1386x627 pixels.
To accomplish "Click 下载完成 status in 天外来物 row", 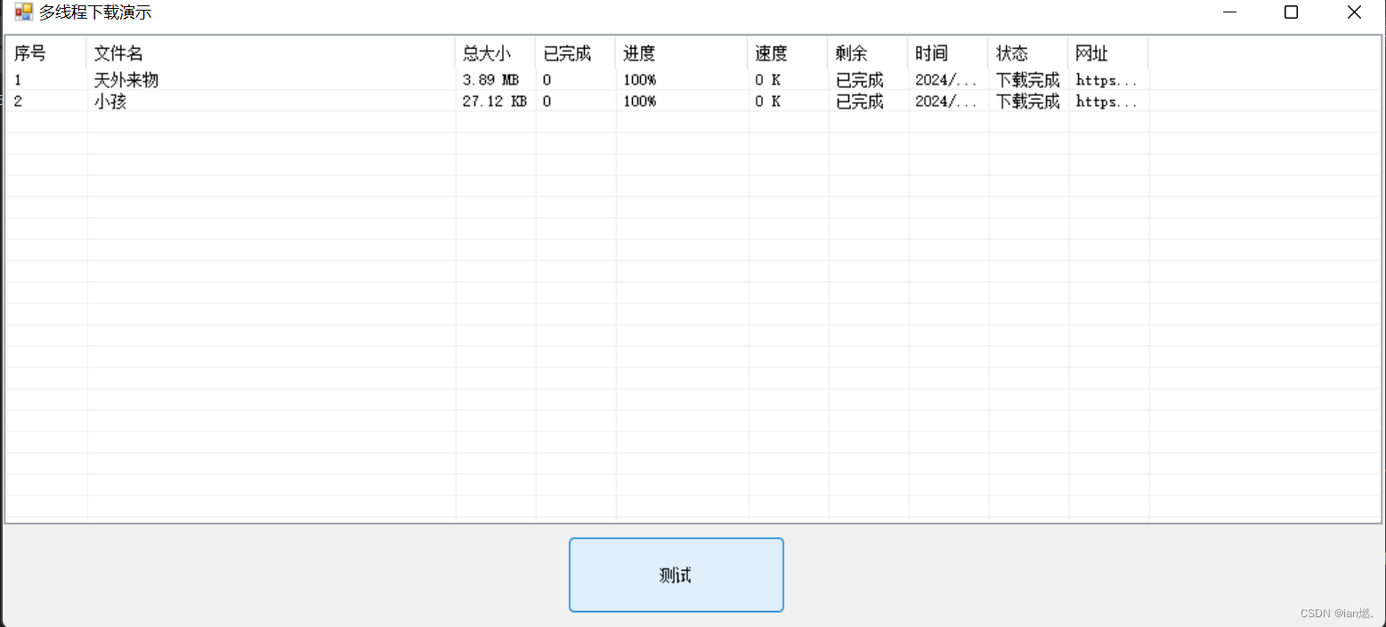I will point(1028,80).
